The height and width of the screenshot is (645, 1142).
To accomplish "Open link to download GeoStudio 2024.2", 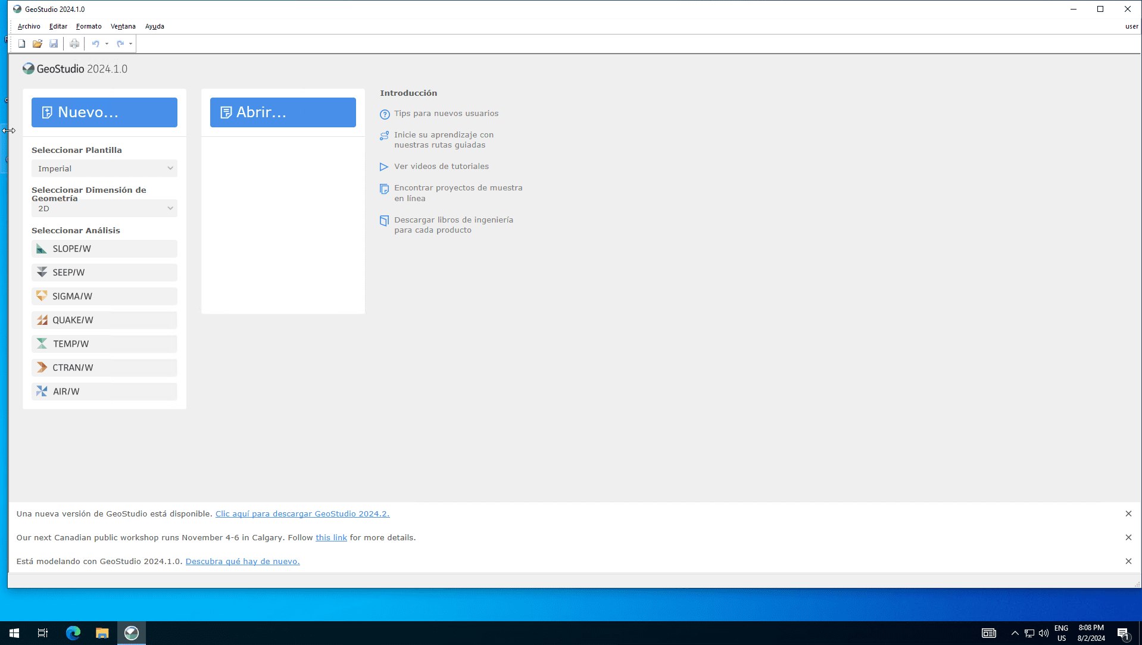I will pyautogui.click(x=302, y=514).
